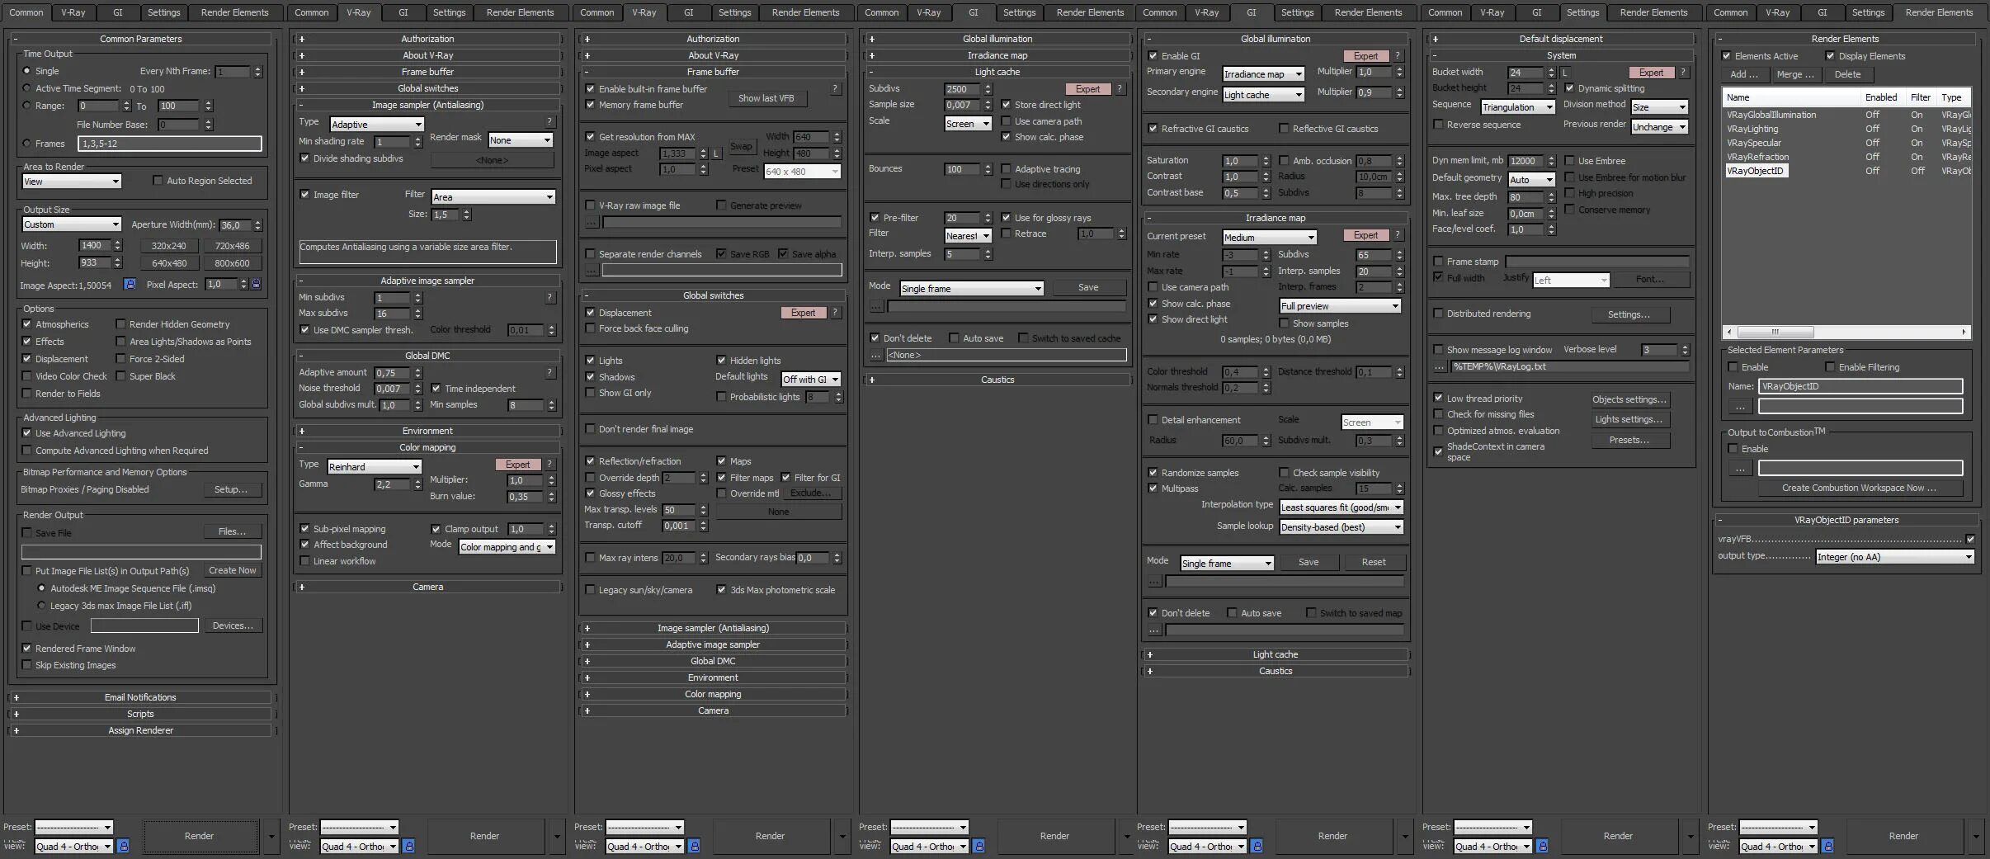Toggle the Image Aspect lock icon
This screenshot has width=1990, height=859.
130,284
